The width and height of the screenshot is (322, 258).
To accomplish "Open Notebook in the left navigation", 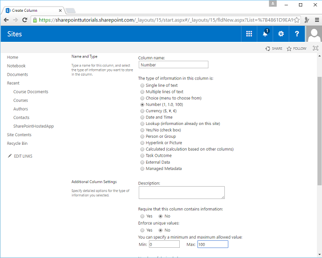I will (16, 66).
